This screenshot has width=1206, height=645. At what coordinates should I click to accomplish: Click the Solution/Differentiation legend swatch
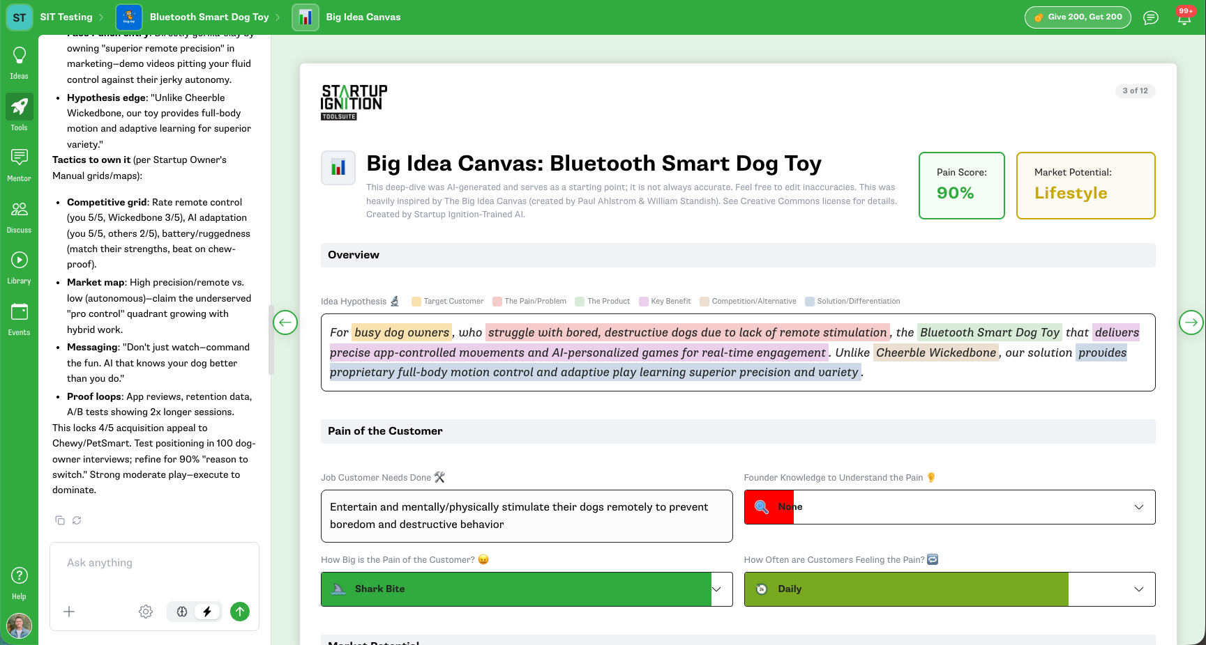pyautogui.click(x=810, y=302)
